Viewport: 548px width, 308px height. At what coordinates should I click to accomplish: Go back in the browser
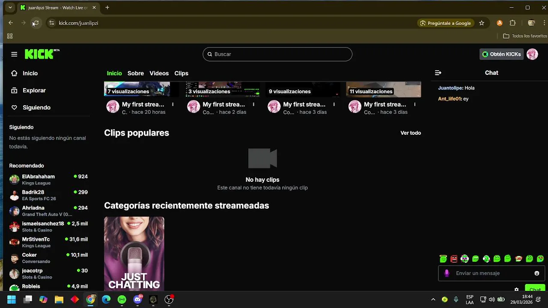[11, 23]
